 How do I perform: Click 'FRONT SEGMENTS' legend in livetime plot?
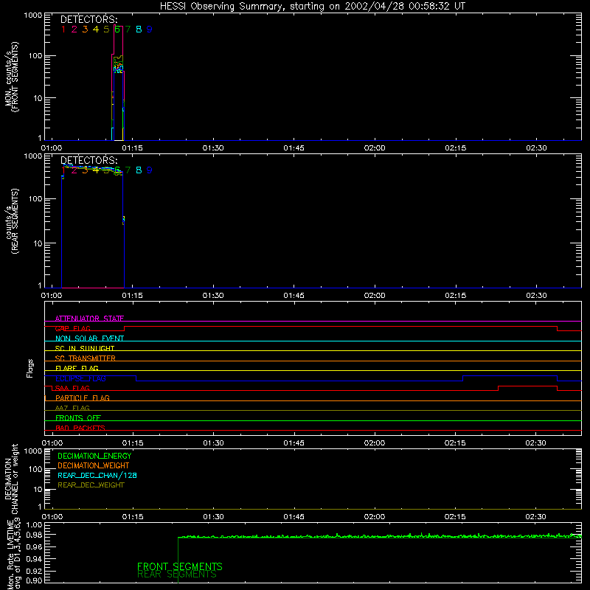click(x=180, y=566)
